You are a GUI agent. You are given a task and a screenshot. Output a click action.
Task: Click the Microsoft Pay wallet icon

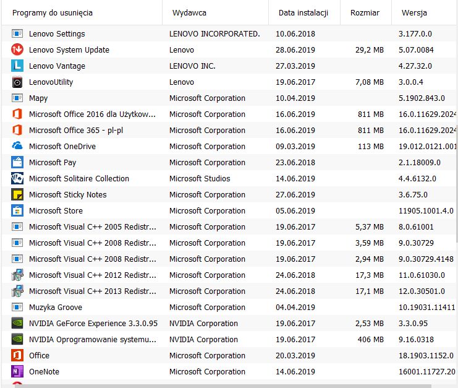pos(17,162)
